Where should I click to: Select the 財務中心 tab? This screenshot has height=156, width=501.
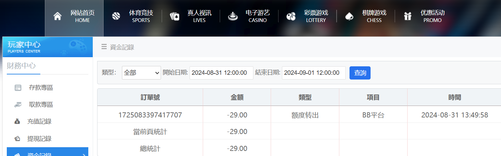[x=21, y=66]
